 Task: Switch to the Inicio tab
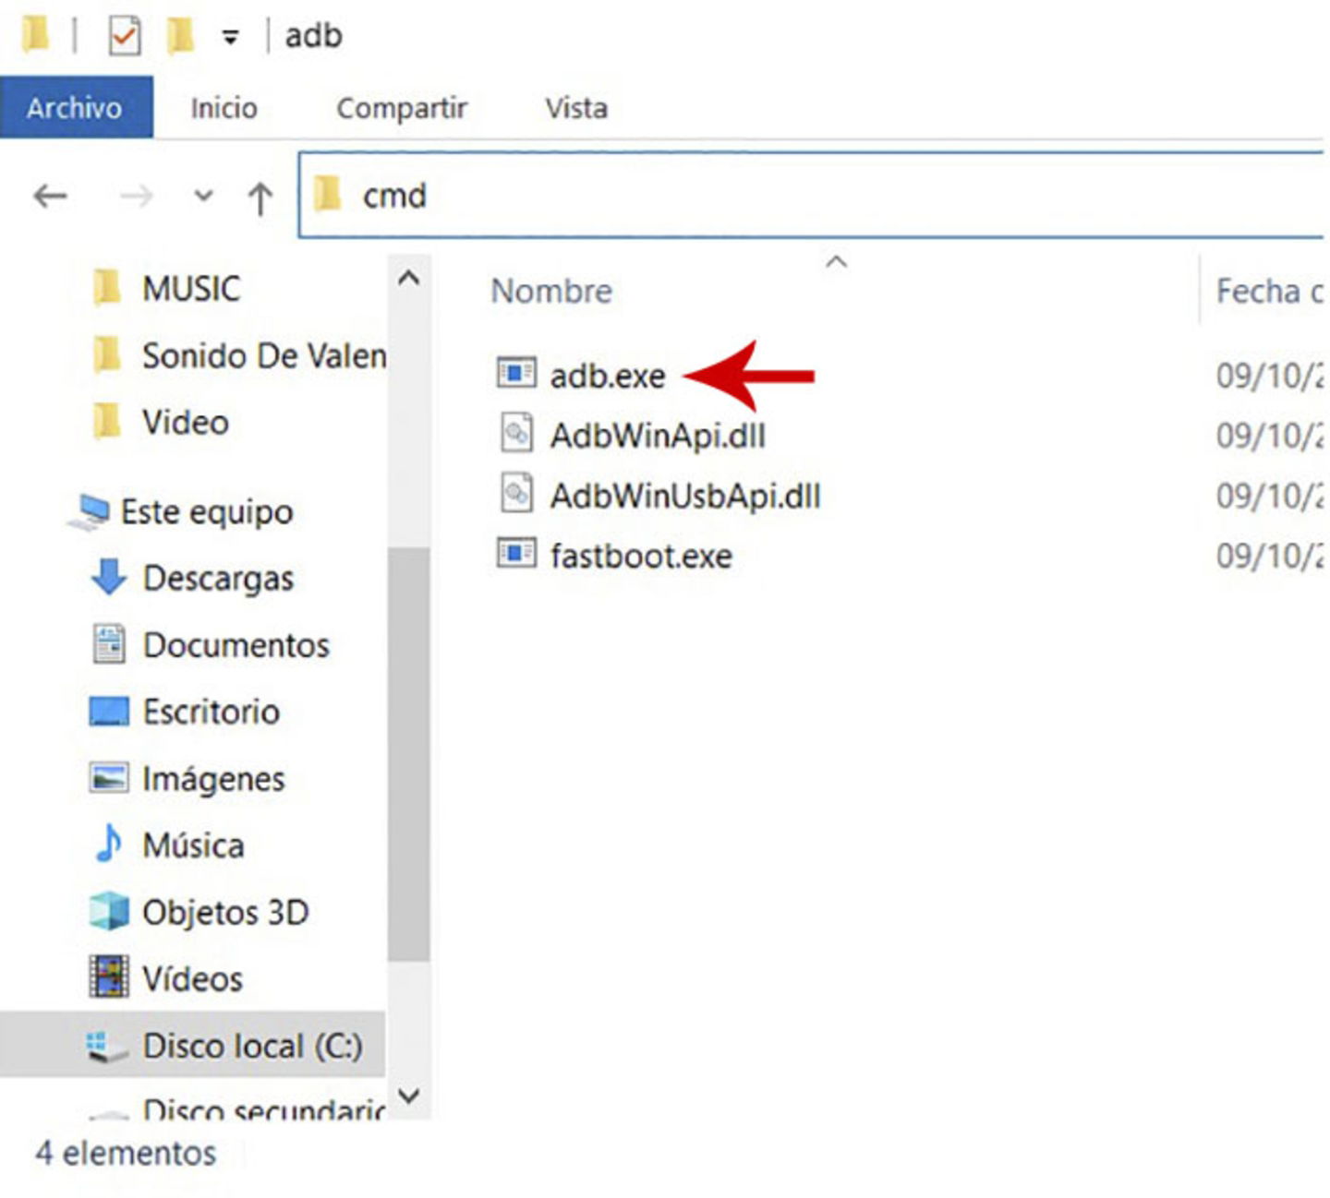pos(224,108)
